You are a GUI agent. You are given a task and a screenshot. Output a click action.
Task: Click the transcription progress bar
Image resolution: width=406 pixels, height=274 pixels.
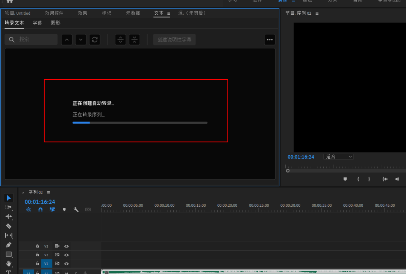pyautogui.click(x=140, y=123)
